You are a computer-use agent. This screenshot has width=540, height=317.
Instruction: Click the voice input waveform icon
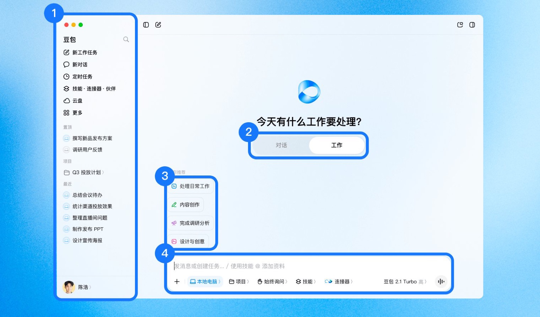(441, 282)
